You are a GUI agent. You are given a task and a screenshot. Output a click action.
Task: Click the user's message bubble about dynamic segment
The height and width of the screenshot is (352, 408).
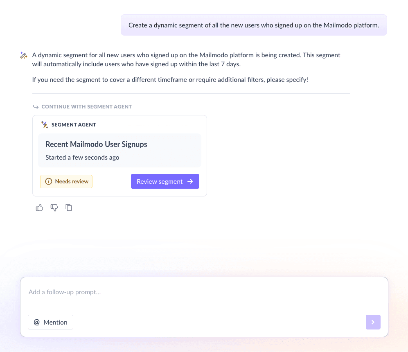click(254, 25)
